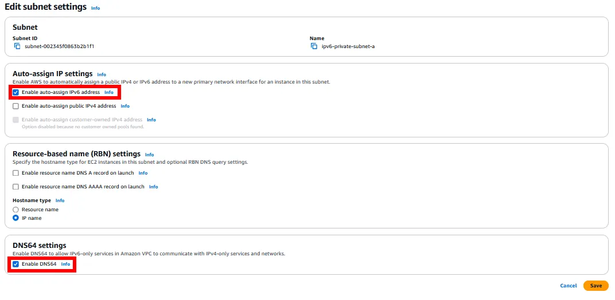
Task: Open Info beside DNS A record option
Action: (143, 173)
